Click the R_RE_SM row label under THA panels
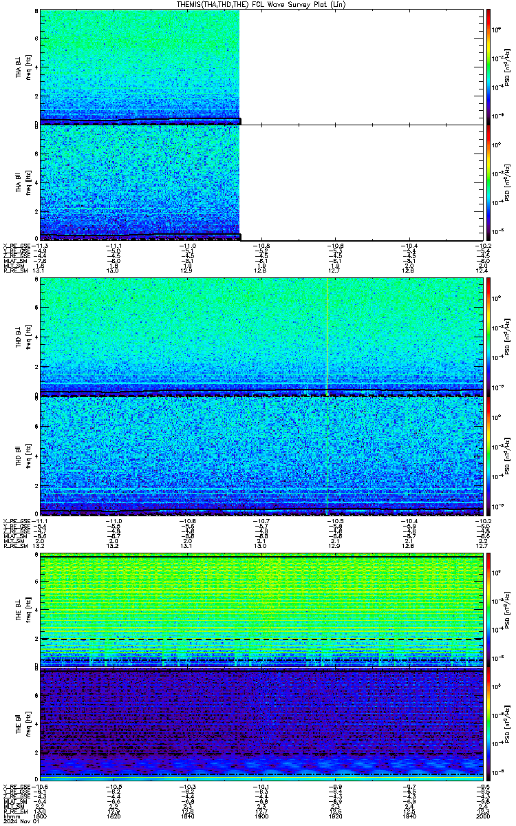This screenshot has width=516, height=826. (15, 270)
